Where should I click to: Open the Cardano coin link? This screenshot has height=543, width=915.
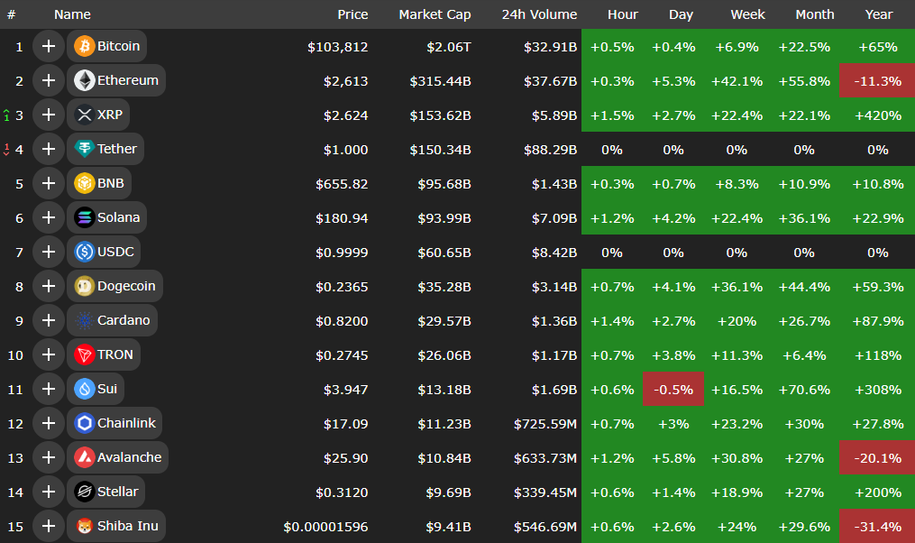pos(112,320)
